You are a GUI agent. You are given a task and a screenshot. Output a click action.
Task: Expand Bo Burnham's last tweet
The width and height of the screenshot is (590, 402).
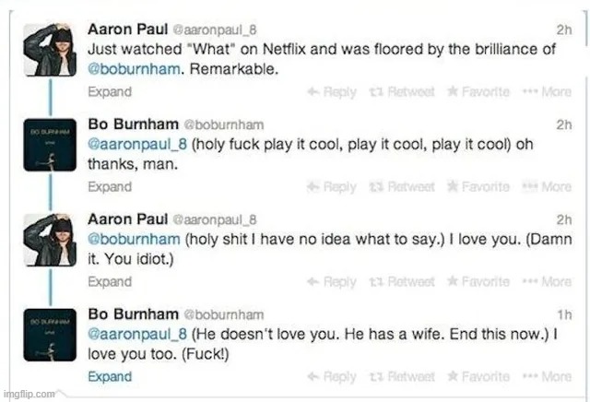pyautogui.click(x=110, y=377)
